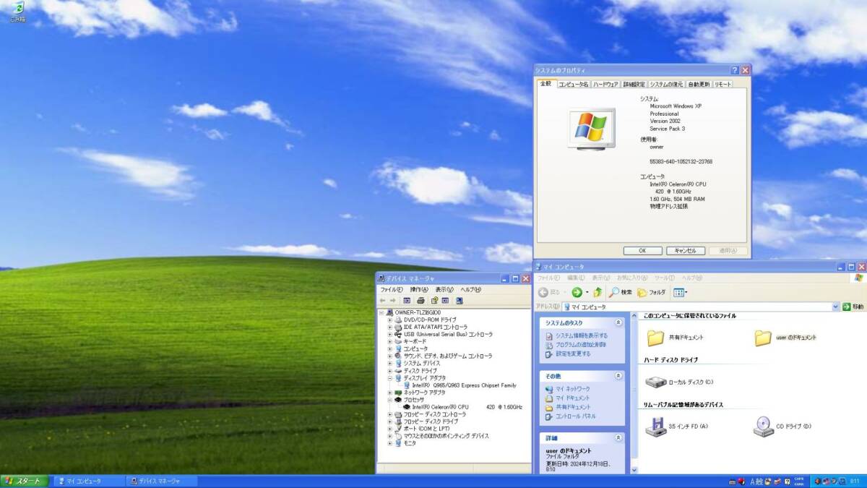The image size is (867, 488).
Task: Click the スタート button on taskbar
Action: point(24,481)
